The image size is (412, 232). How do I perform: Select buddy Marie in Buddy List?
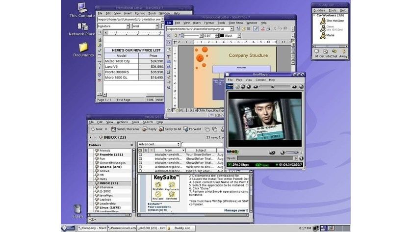click(x=327, y=35)
